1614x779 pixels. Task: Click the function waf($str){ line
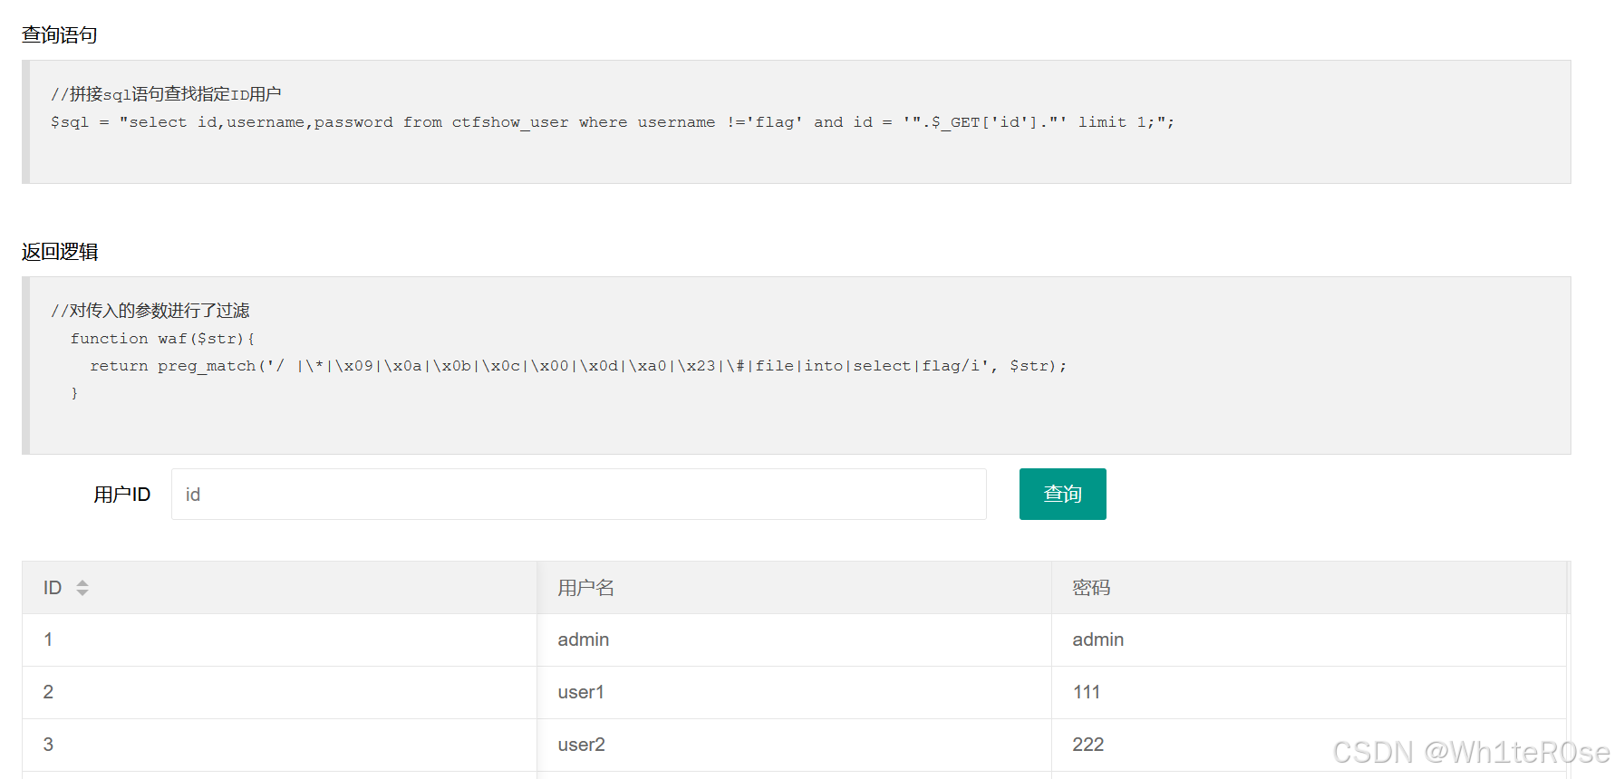tap(163, 339)
